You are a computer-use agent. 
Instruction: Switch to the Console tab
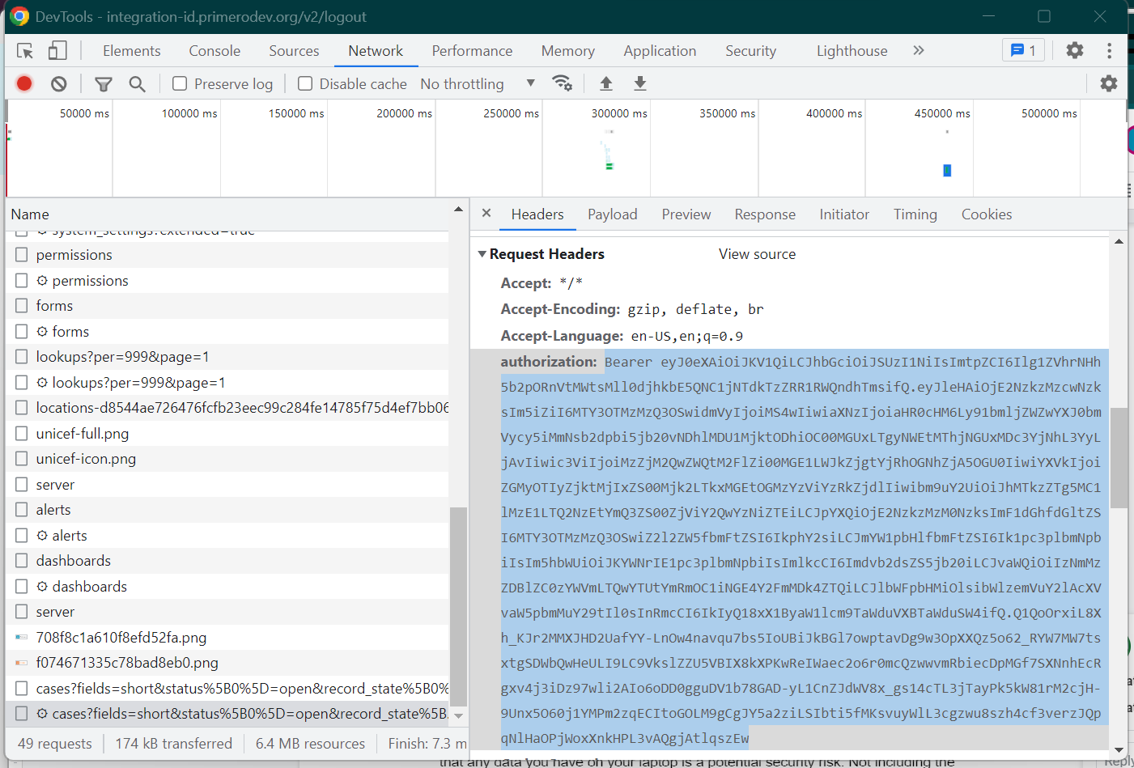(214, 51)
